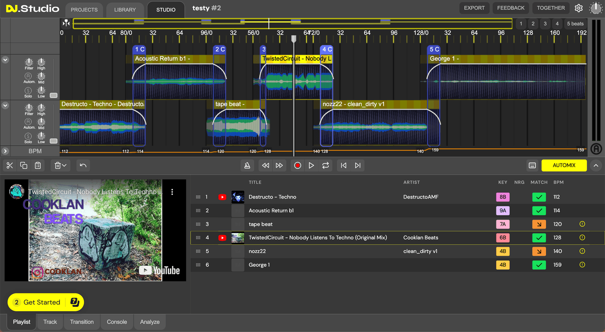The width and height of the screenshot is (605, 332).
Task: Toggle the first lane mute switch
Action: coord(53,95)
